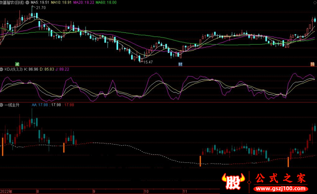Click the D: 85.83 value
This screenshot has width=317, height=194.
point(47,70)
